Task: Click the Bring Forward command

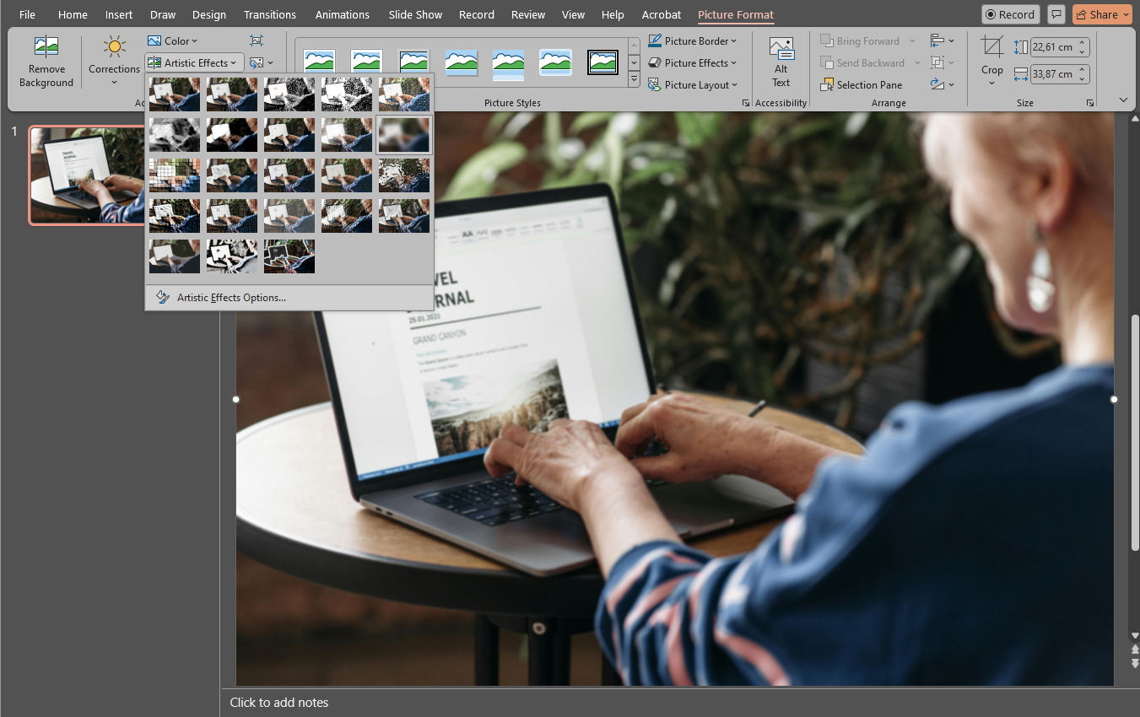Action: tap(860, 40)
